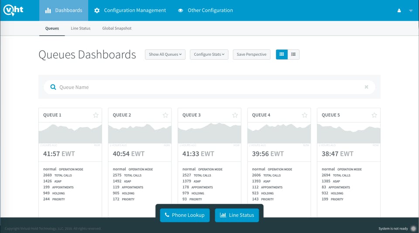This screenshot has height=233, width=419.
Task: Switch to grid view layout
Action: [x=282, y=54]
